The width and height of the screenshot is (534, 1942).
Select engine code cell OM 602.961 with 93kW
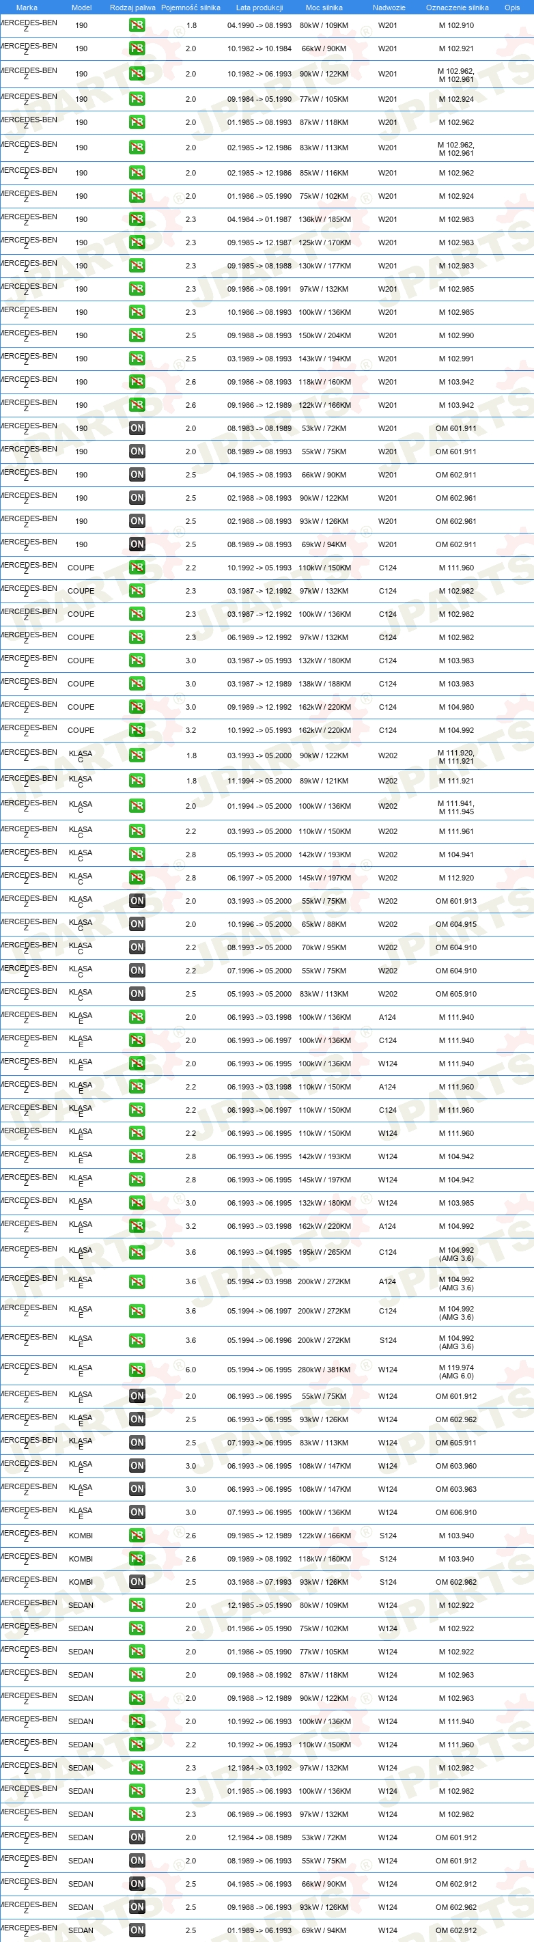pyautogui.click(x=455, y=521)
